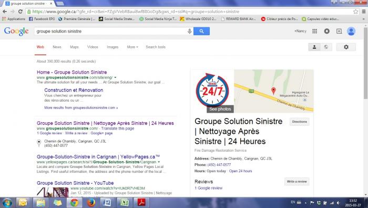Click the Google+ share box icon

(339, 31)
